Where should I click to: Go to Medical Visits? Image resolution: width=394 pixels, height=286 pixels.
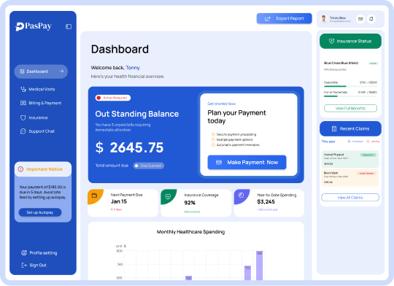(38, 89)
